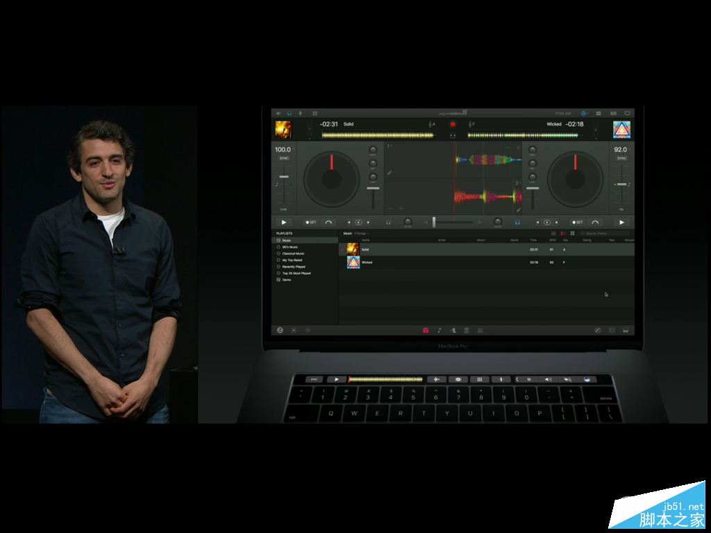Open the 100.0 BPM dropdown
The image size is (711, 533).
point(285,150)
